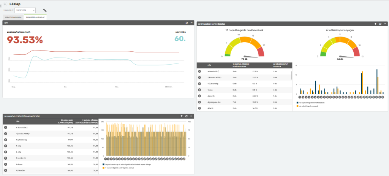This screenshot has width=389, height=176.
Task: Collapse the ADM panel with minus icon
Action: 192,23
